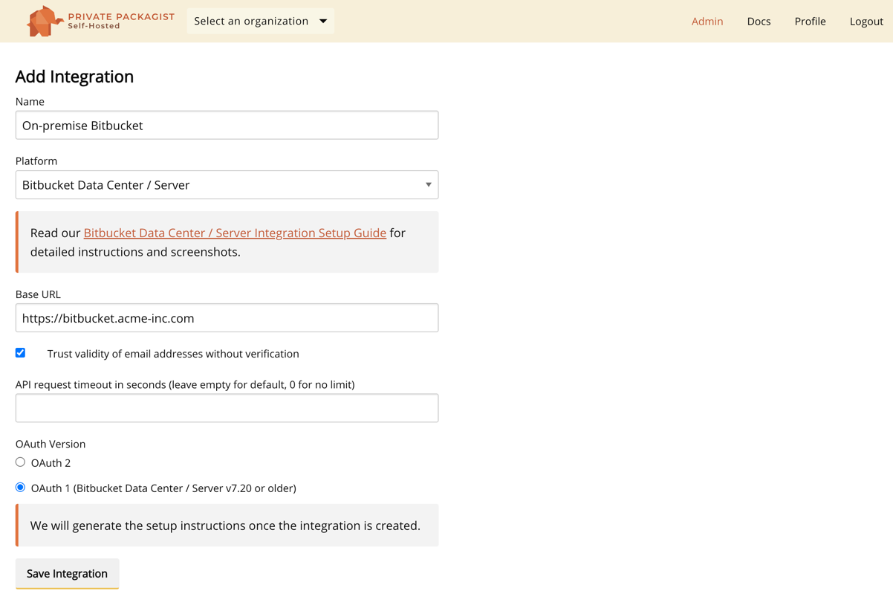Log out using the Logout link
The width and height of the screenshot is (893, 611).
coord(866,22)
